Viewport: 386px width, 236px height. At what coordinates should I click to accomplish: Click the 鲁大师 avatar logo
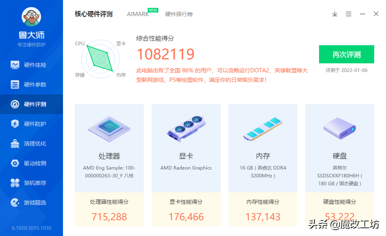click(x=31, y=17)
